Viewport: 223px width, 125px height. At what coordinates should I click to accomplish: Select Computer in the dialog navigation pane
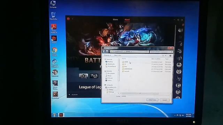[x=109, y=85]
